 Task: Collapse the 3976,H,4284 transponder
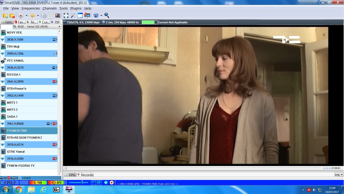point(3,159)
